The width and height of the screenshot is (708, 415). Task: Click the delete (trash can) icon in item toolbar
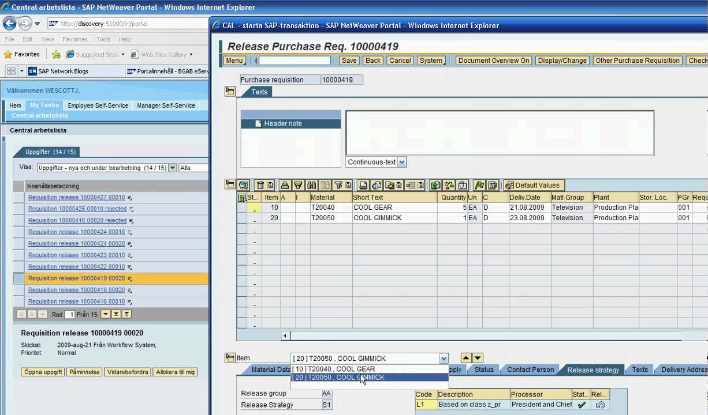(x=260, y=185)
